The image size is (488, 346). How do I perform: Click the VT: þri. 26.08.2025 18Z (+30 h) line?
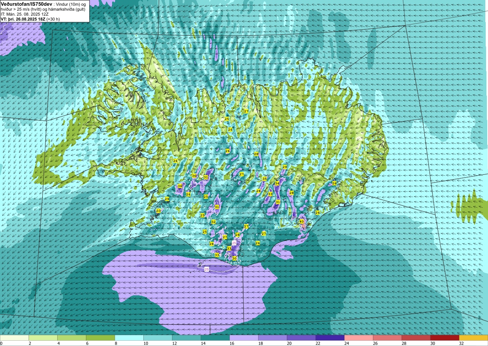coord(30,19)
